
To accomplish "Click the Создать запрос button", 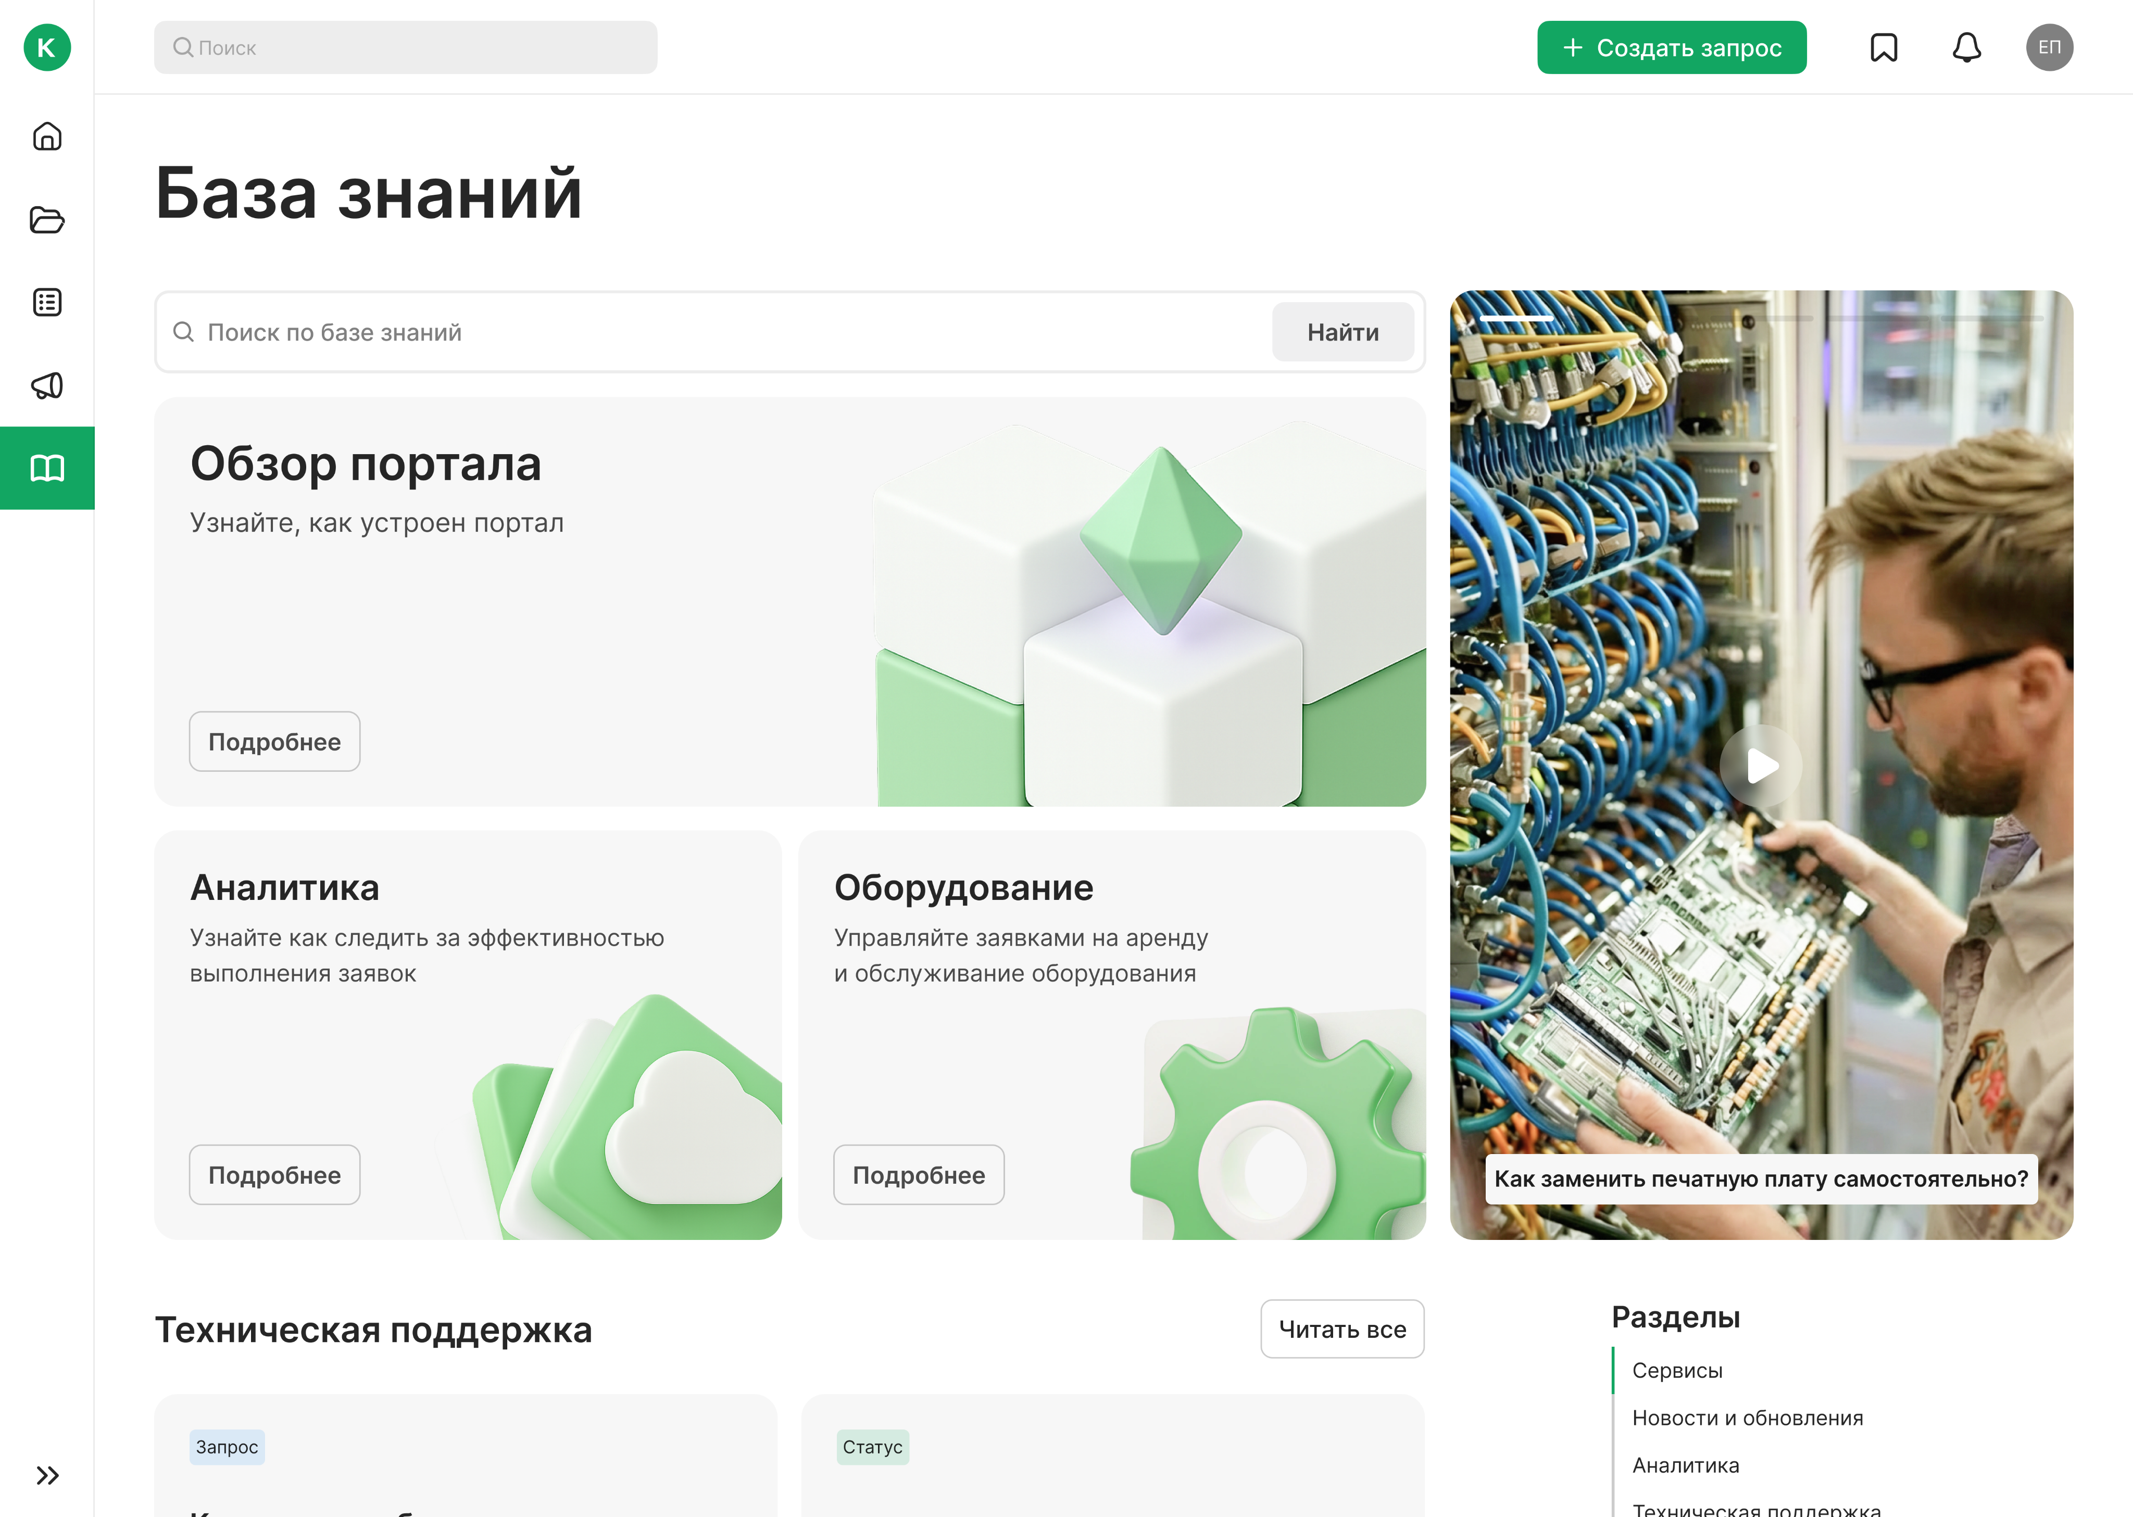I will (x=1672, y=47).
